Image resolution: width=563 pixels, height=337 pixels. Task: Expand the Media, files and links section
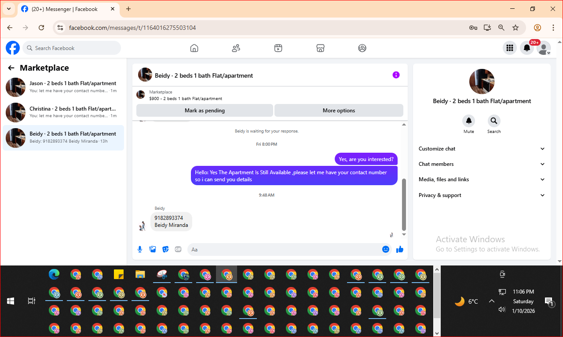point(482,179)
